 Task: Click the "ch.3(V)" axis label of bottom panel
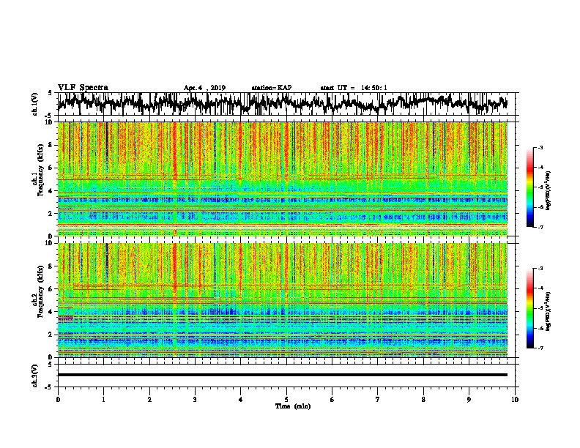point(34,376)
